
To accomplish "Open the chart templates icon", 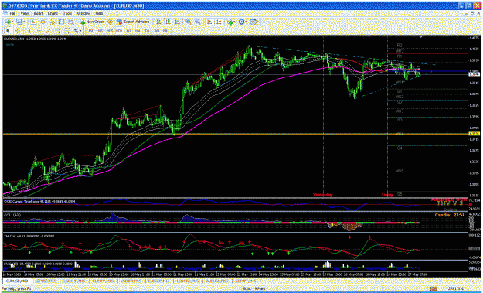I will point(253,22).
